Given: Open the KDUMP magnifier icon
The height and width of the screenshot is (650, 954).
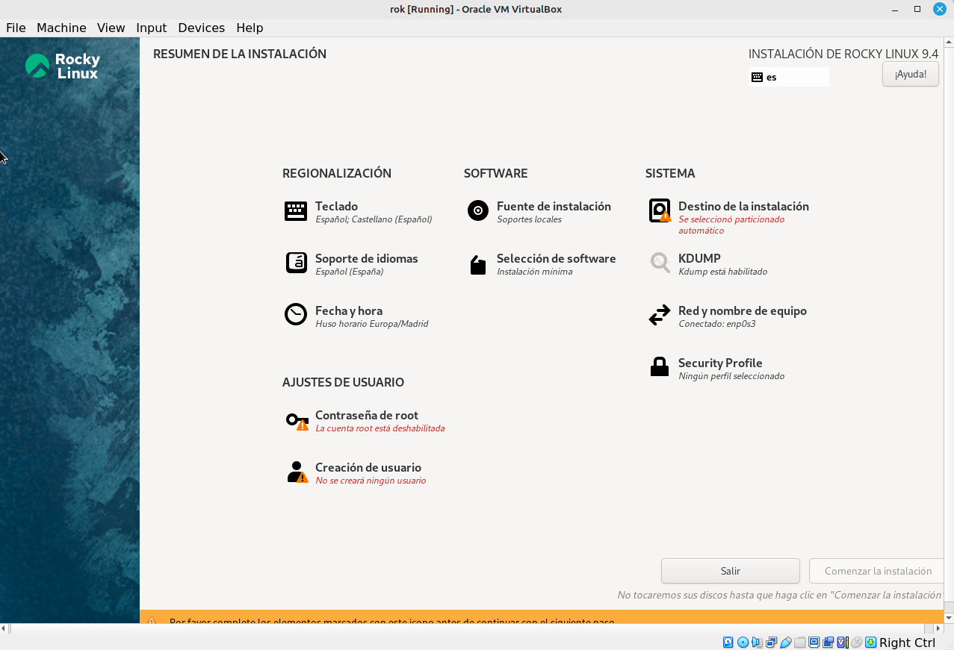Looking at the screenshot, I should (660, 263).
